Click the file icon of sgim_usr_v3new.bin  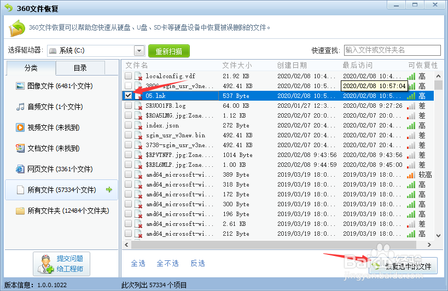[x=138, y=135]
